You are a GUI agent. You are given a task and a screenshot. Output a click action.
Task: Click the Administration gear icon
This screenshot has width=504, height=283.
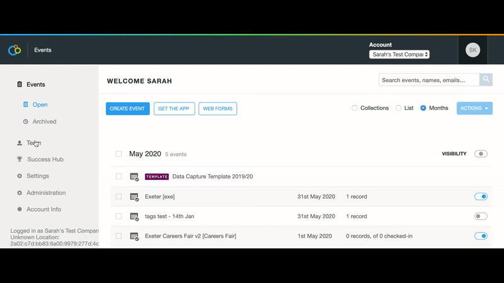pos(20,193)
